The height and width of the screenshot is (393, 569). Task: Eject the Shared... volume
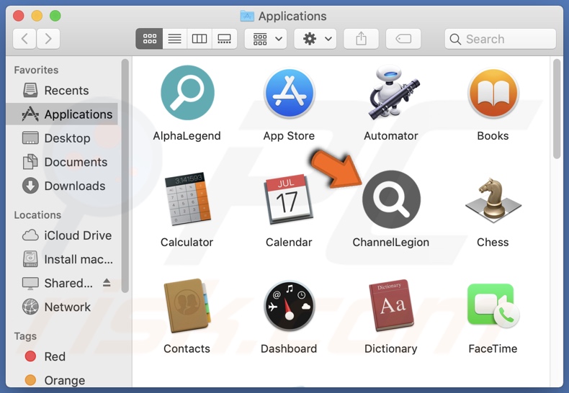[x=107, y=283]
